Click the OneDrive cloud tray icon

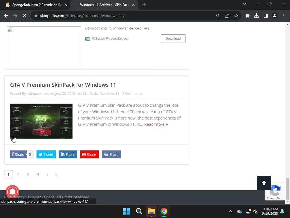pos(239,211)
